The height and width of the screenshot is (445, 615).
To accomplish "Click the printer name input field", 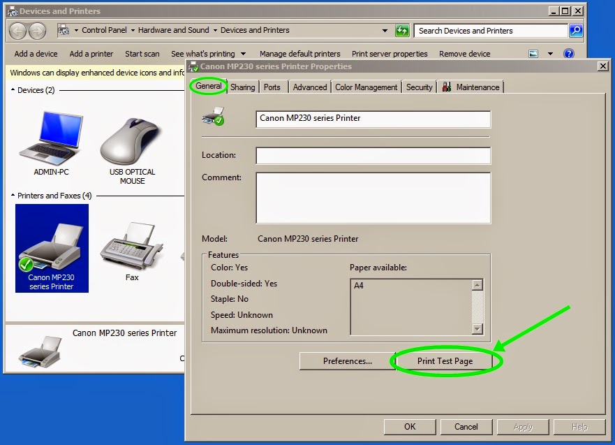I will click(x=373, y=119).
